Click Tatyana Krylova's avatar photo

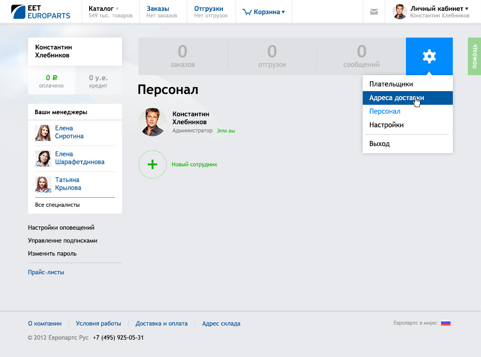click(43, 184)
